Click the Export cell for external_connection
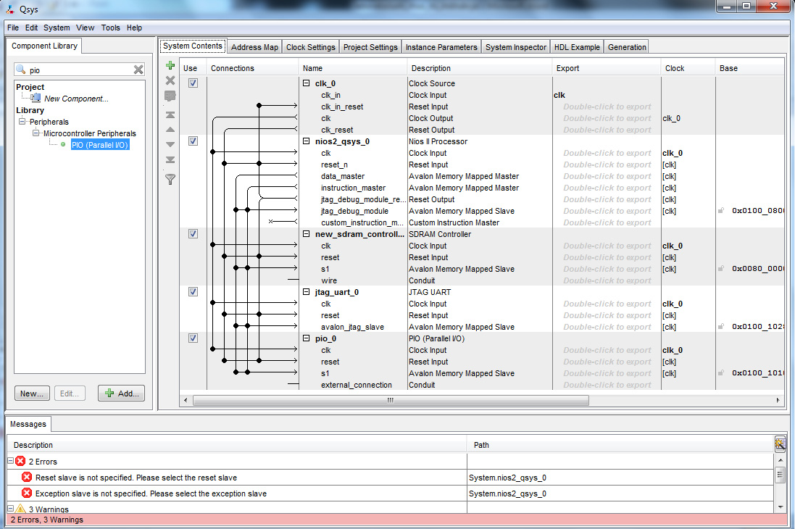 coord(607,385)
